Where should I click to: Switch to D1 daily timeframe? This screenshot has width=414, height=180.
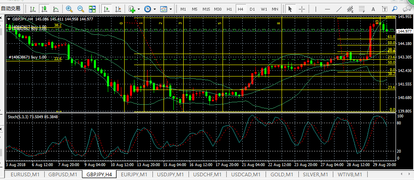pos(252,9)
